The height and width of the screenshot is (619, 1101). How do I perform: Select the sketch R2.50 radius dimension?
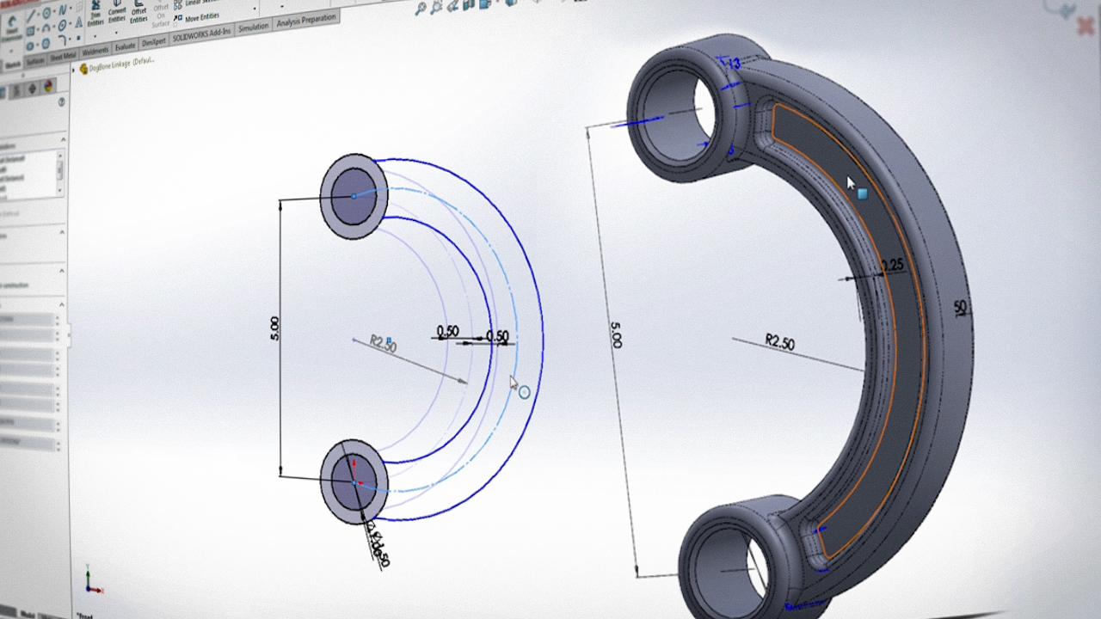[384, 344]
